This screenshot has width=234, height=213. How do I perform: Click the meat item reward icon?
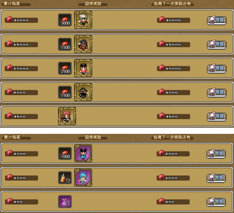tap(65, 177)
